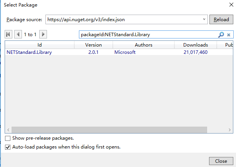This screenshot has width=236, height=167.
Task: Open the Package source dropdown arrow
Action: pyautogui.click(x=204, y=19)
